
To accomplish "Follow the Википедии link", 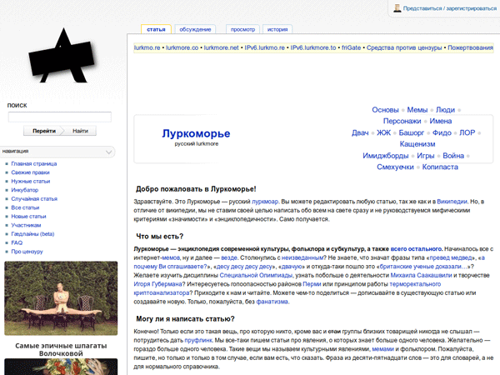I will (452, 202).
